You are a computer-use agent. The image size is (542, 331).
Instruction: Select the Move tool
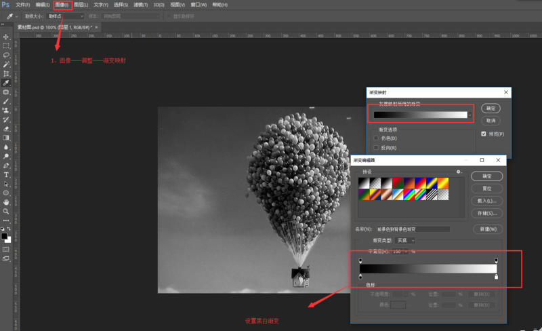click(6, 37)
